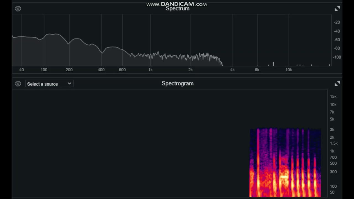Click the 15k label on Spectrogram frequency scale

point(333,96)
